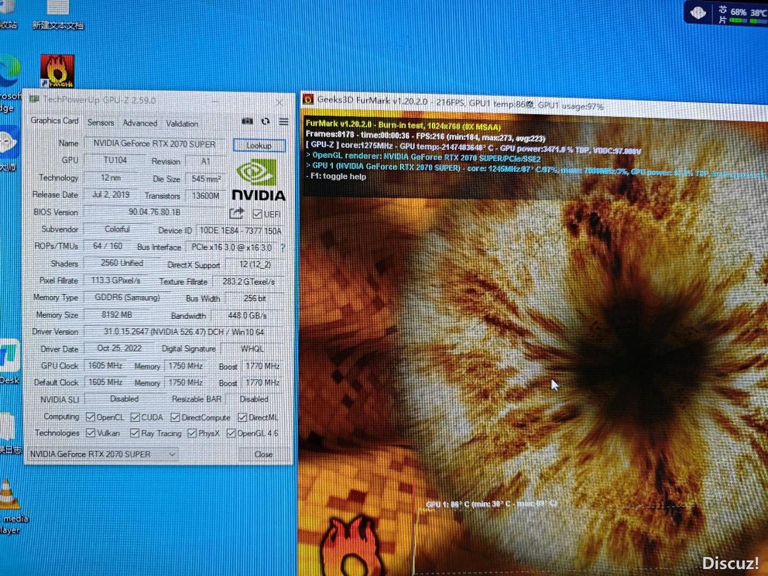Image resolution: width=768 pixels, height=576 pixels.
Task: Click the Bus Interface question mark
Action: [x=283, y=247]
